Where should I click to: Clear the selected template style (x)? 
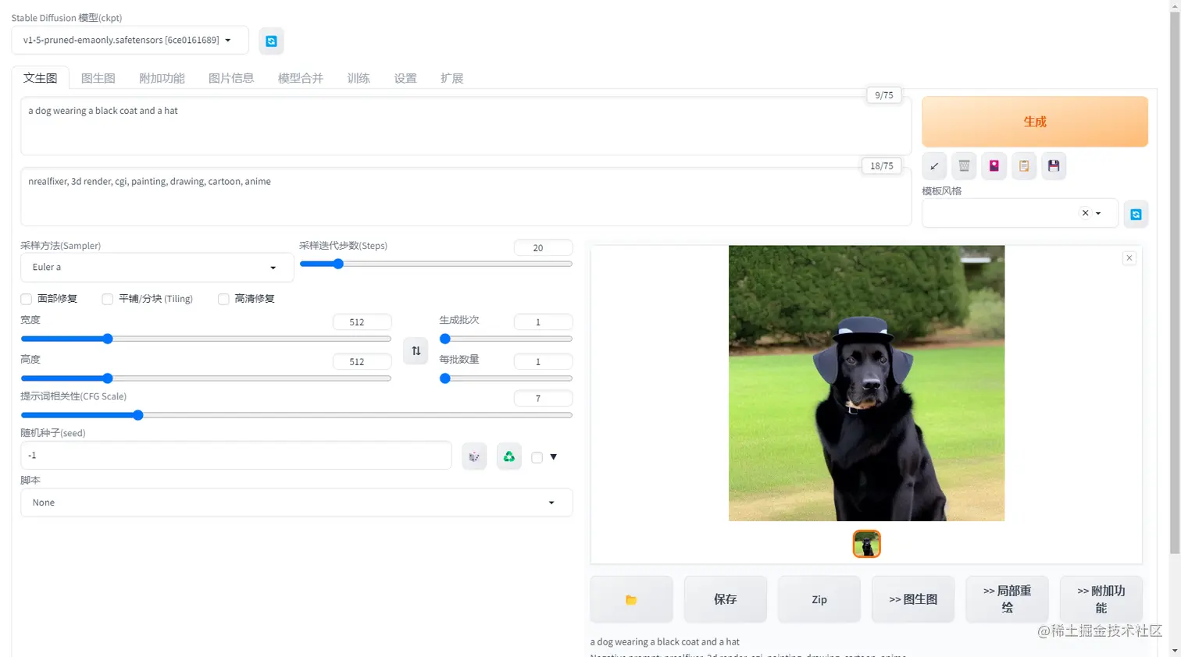point(1085,213)
